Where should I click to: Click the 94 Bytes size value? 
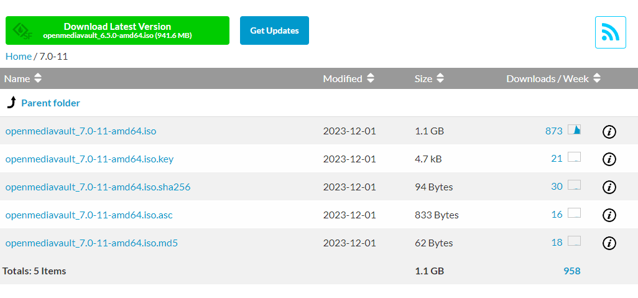(434, 187)
